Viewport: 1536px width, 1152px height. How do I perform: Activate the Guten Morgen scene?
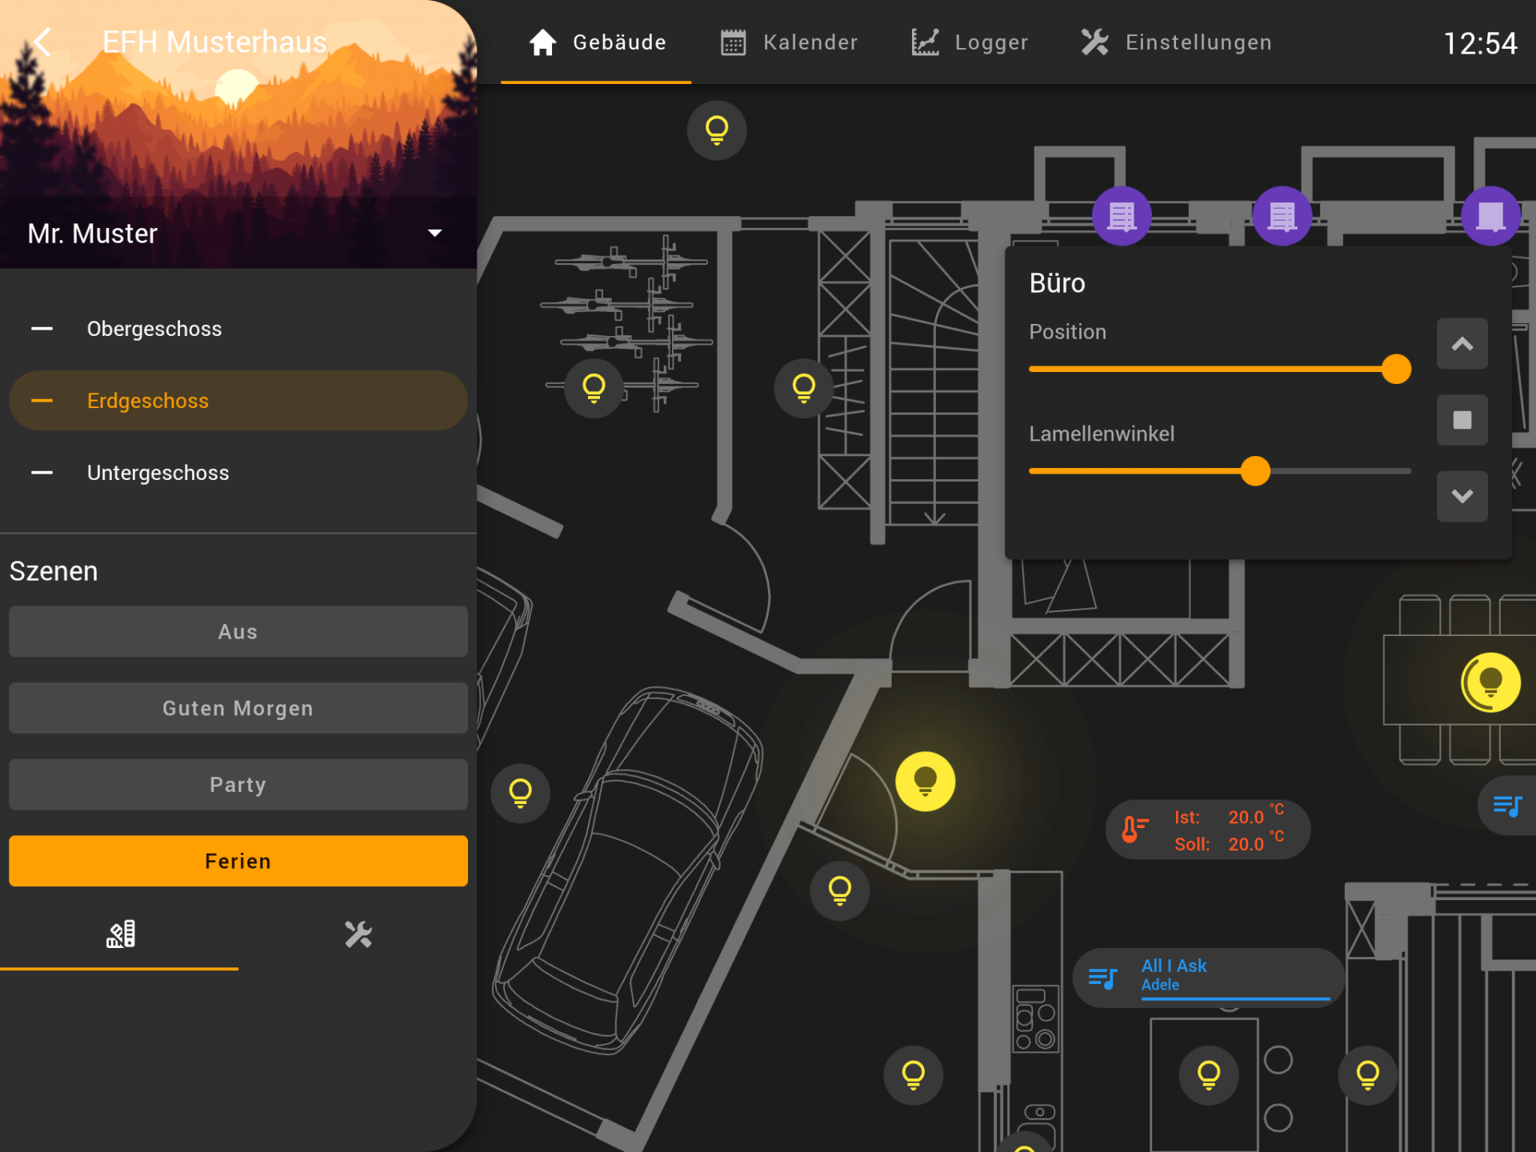click(238, 708)
